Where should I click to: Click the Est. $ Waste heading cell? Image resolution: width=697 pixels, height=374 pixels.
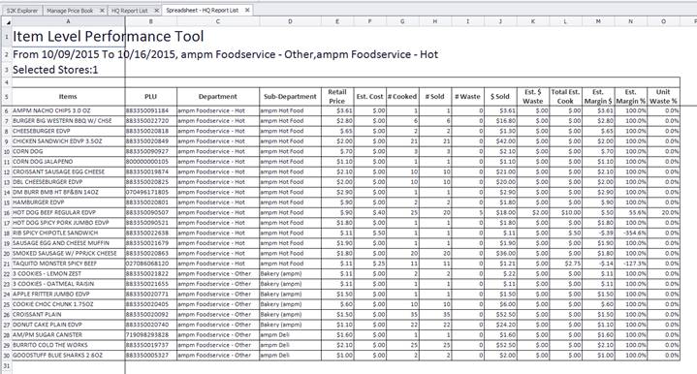click(533, 96)
